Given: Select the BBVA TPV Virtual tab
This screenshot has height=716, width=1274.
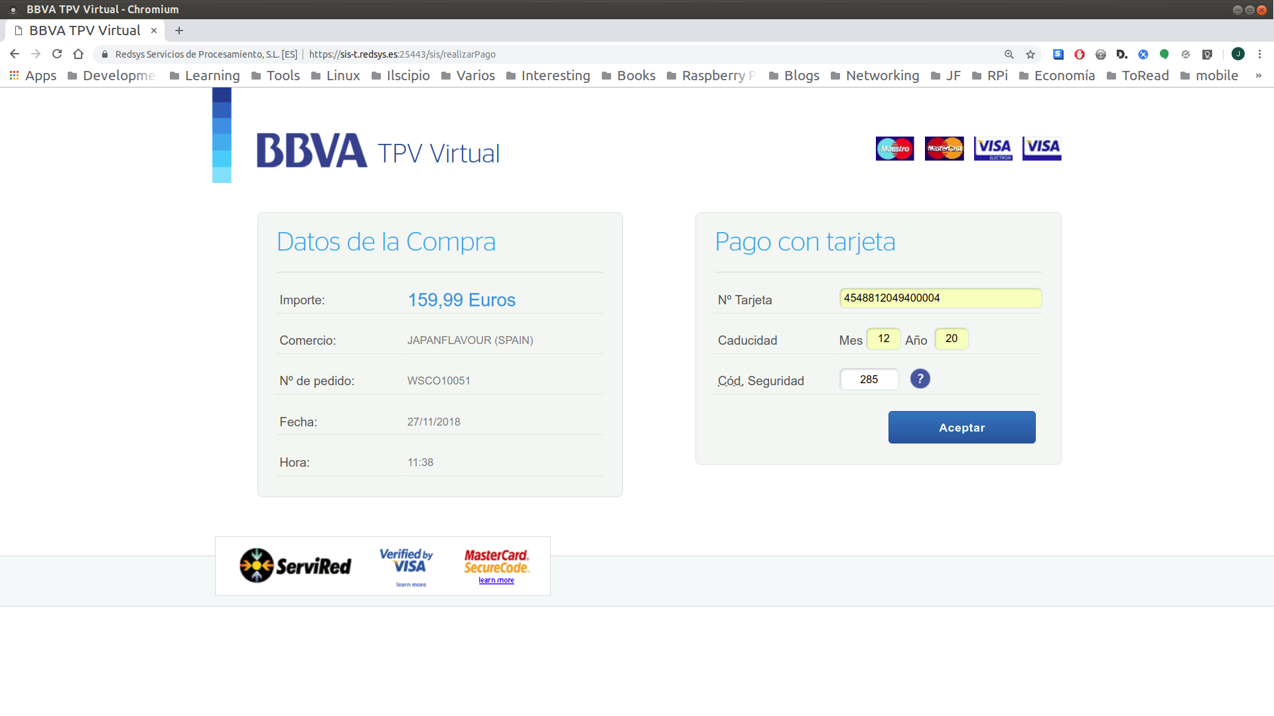Looking at the screenshot, I should pos(85,30).
